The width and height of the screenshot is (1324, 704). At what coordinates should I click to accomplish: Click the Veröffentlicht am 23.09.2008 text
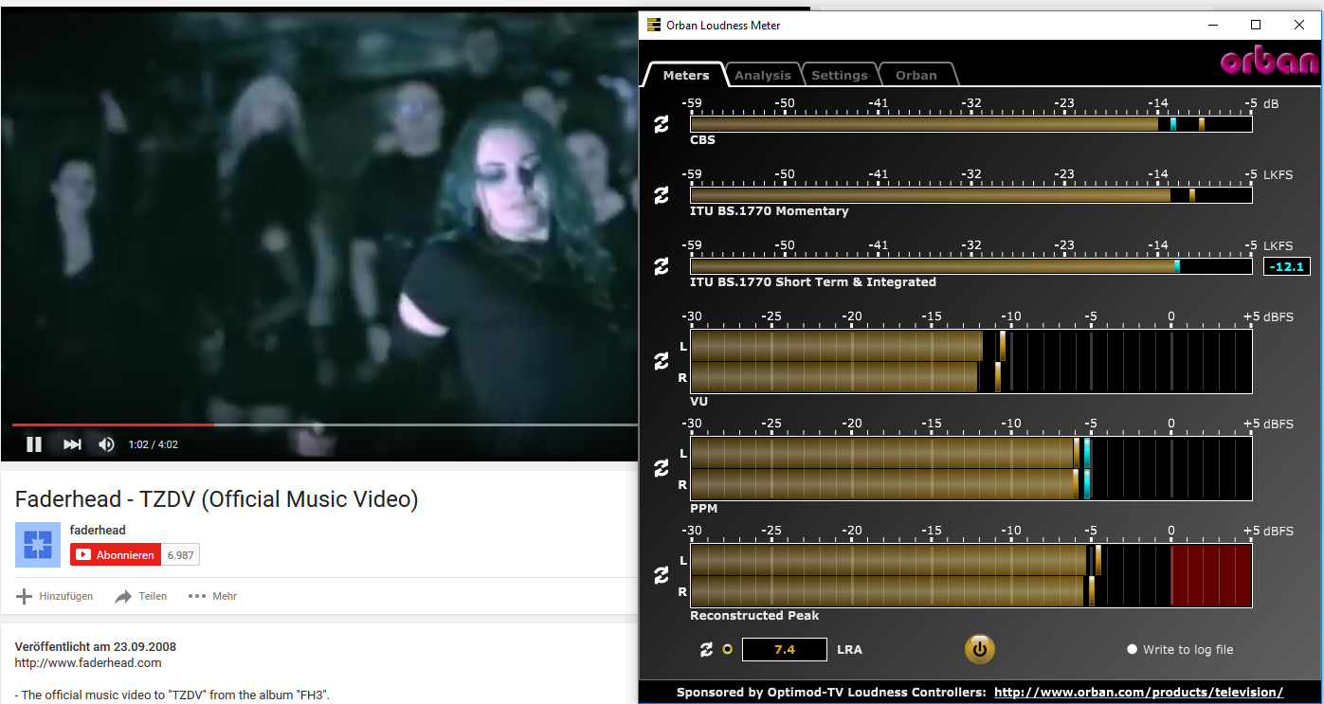96,646
